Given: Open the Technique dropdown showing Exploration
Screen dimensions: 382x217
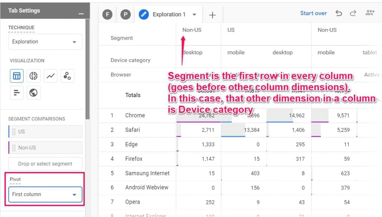Looking at the screenshot, I should (x=45, y=42).
